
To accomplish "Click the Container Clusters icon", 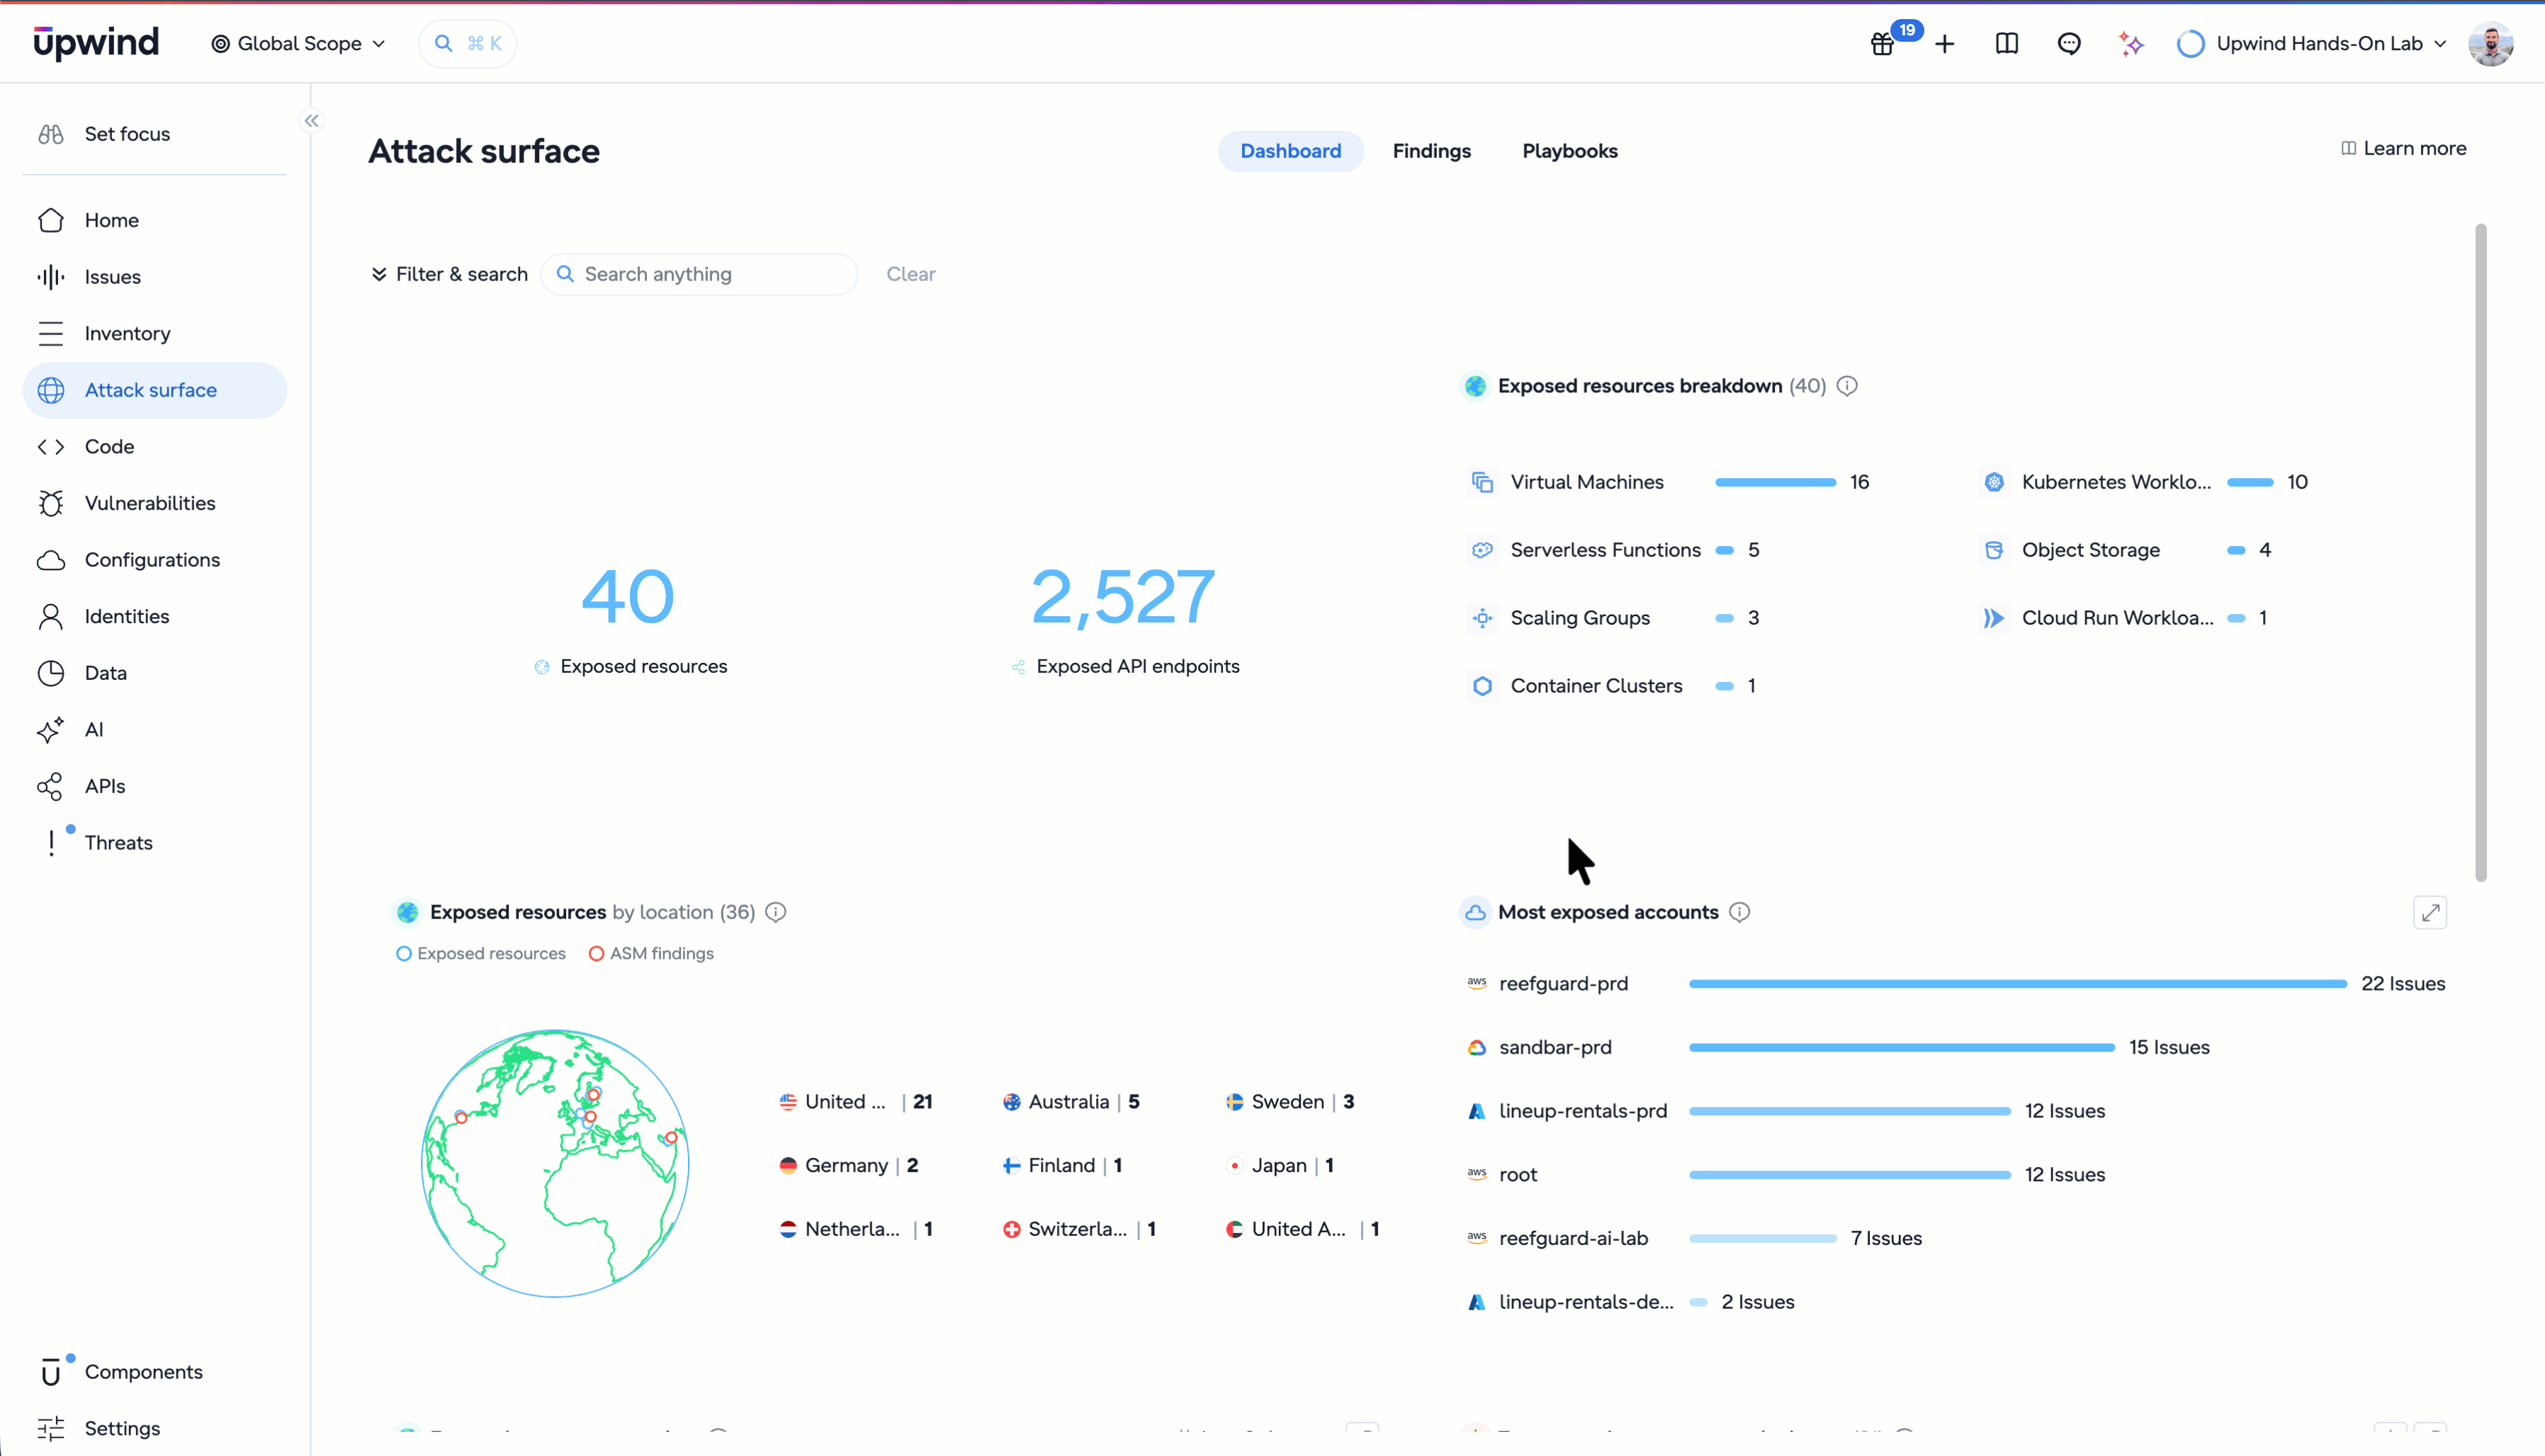I will (1483, 686).
